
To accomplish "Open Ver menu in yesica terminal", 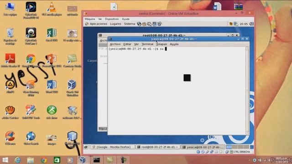I will pos(136,44).
